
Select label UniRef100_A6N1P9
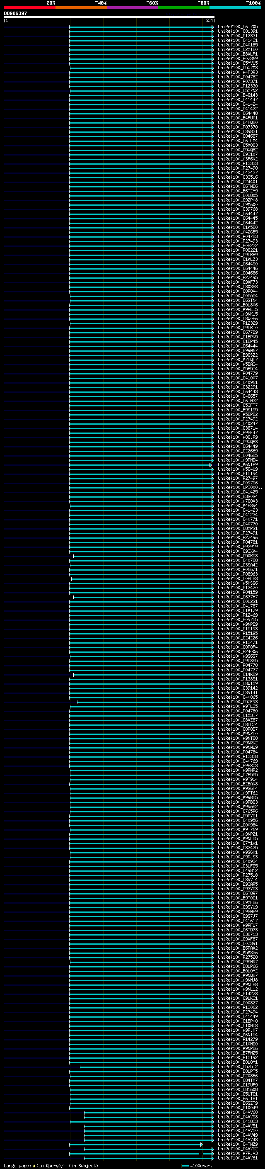[237, 465]
